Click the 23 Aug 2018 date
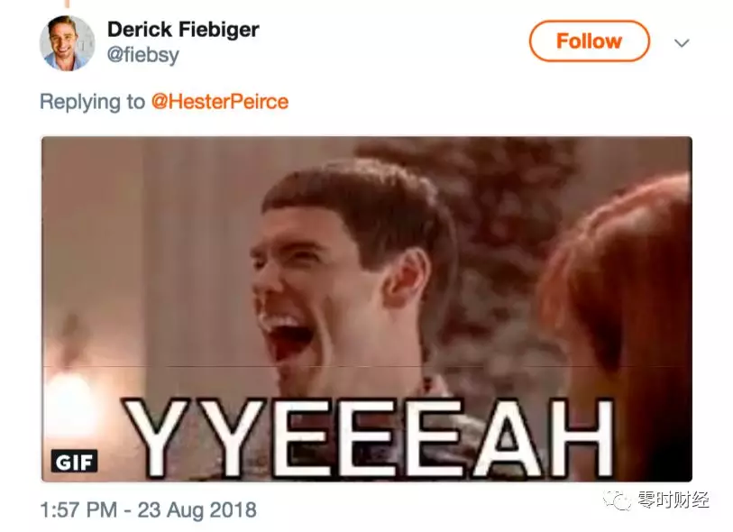The width and height of the screenshot is (733, 532). 197,509
